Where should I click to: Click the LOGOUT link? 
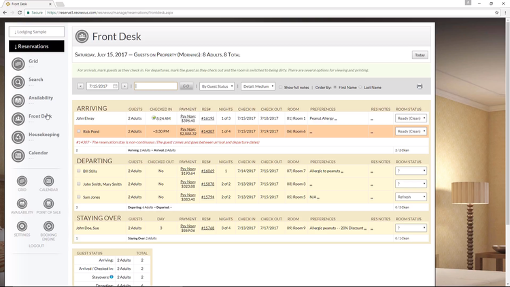point(36,246)
